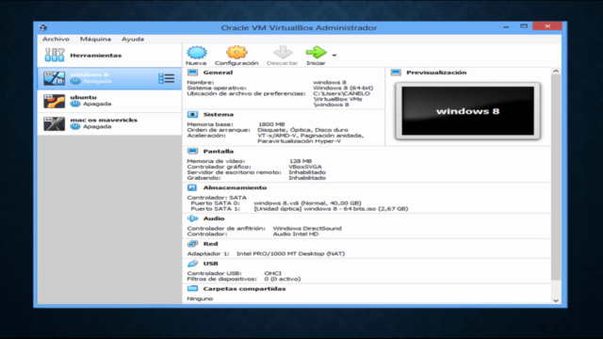Open the Archivo menu
The image size is (603, 339).
tap(56, 39)
